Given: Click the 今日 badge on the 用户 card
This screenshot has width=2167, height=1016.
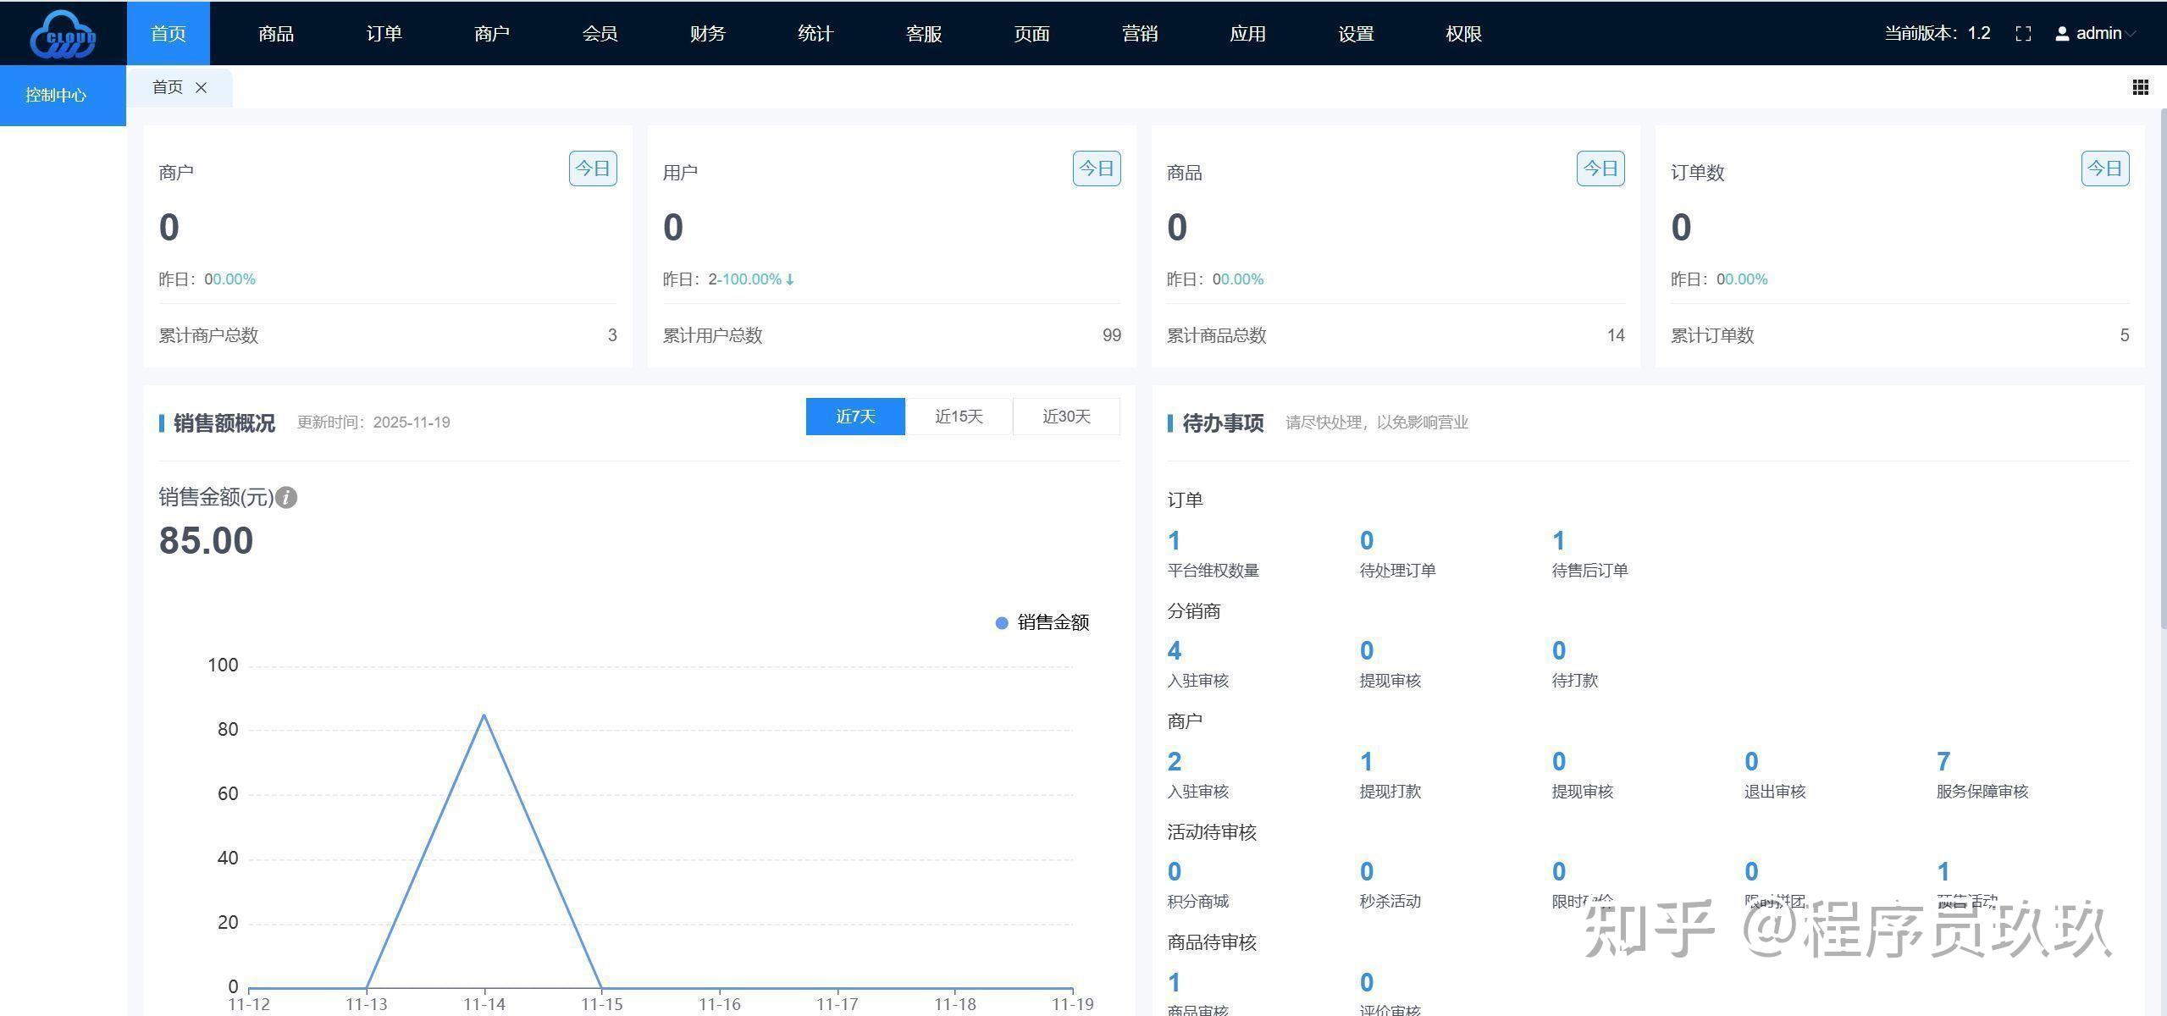Looking at the screenshot, I should point(1096,168).
